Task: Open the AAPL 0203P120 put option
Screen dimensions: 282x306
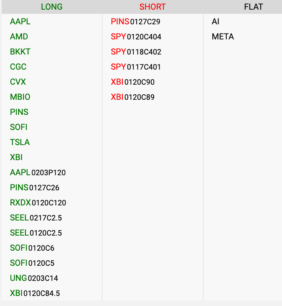Action: coord(38,173)
